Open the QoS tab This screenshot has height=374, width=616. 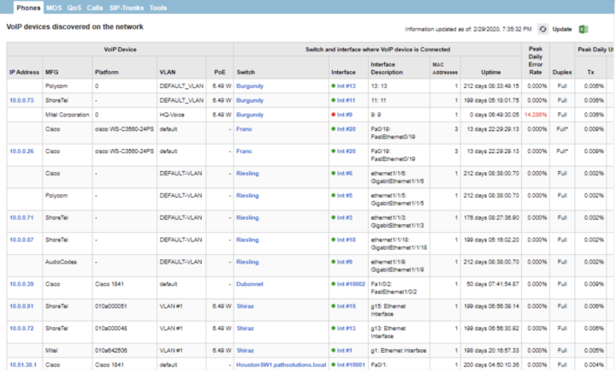coord(74,8)
